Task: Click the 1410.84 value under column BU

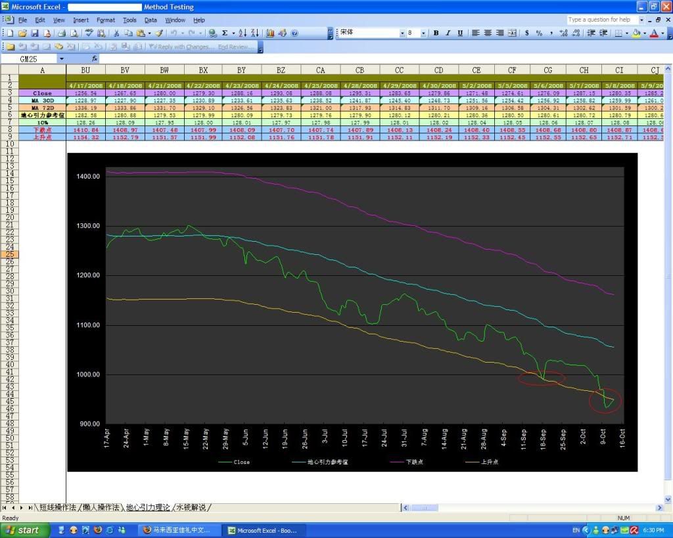Action: (86, 129)
